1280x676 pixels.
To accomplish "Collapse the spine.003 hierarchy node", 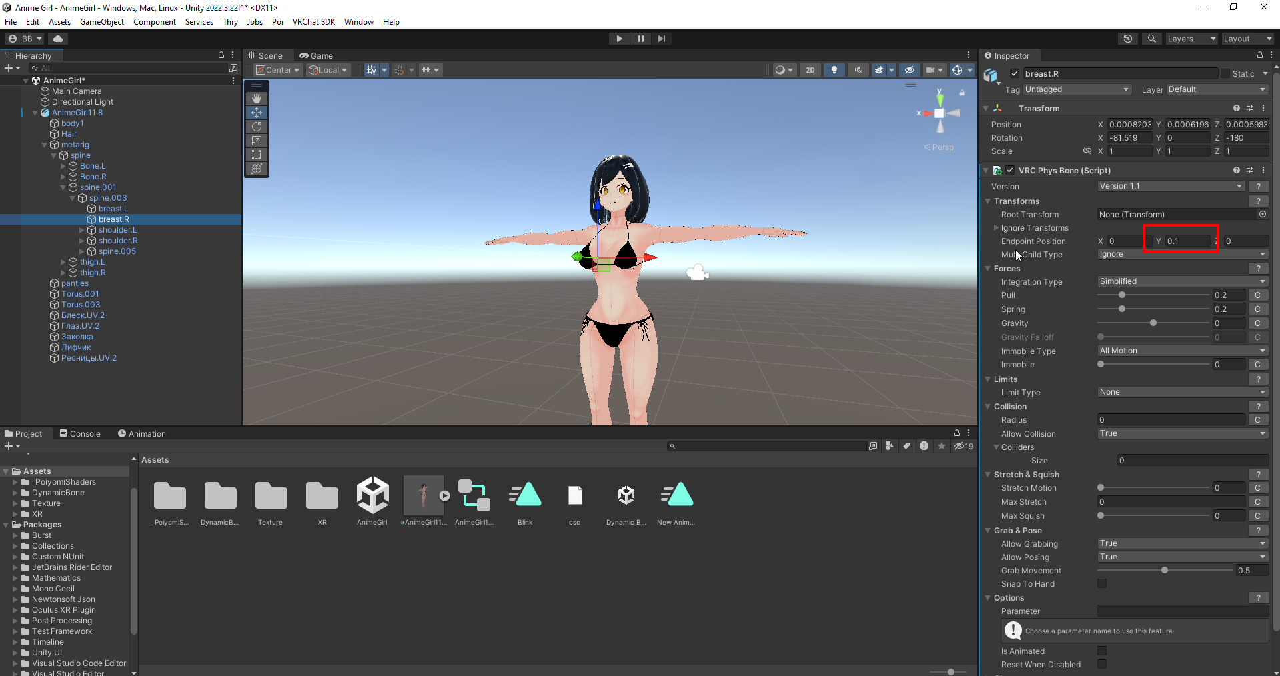I will (73, 198).
